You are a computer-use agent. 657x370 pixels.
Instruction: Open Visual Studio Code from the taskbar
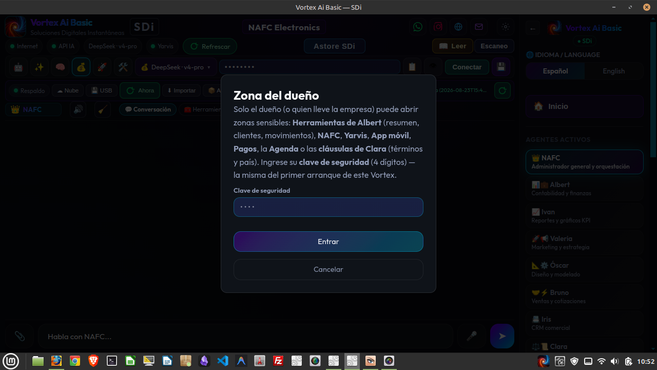pos(223,361)
